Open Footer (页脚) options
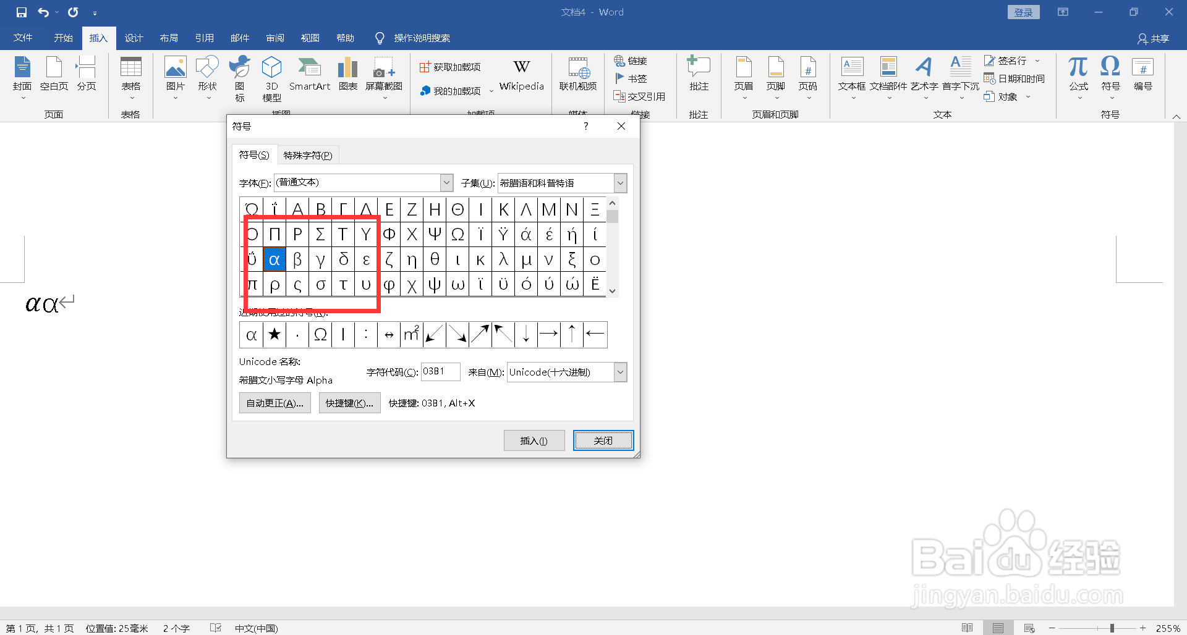Screen dimensions: 1187x635 (x=776, y=77)
